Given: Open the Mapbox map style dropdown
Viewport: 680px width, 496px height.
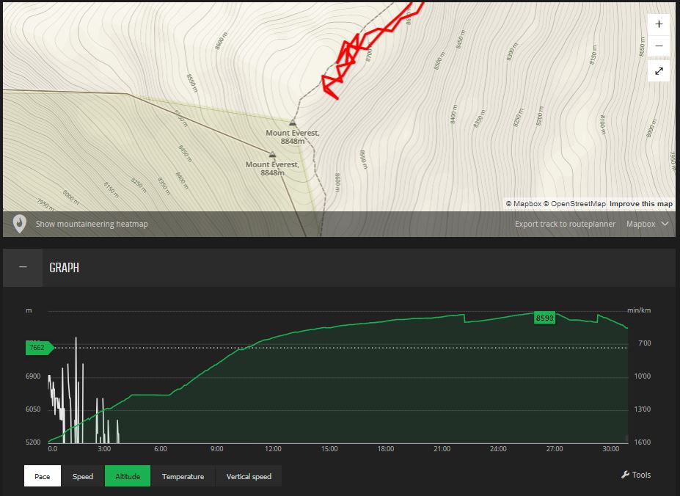Looking at the screenshot, I should (647, 224).
